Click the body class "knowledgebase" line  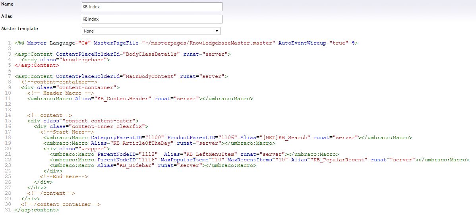[x=66, y=60]
